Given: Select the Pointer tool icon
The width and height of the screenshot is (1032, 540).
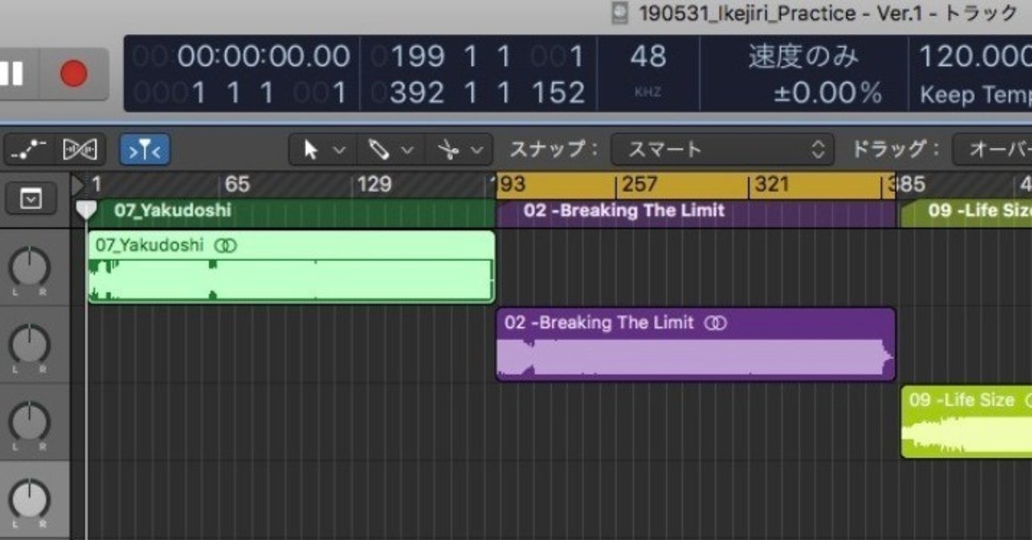Looking at the screenshot, I should [x=310, y=149].
